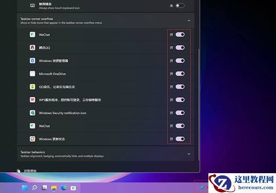The width and height of the screenshot is (276, 193).
Task: Click the settings window vertical scrollbar
Action: 199,105
